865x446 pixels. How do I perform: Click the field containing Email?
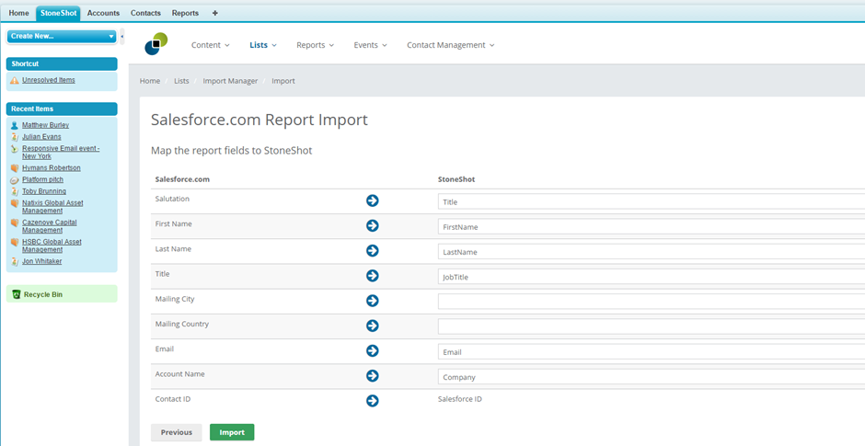tap(652, 351)
